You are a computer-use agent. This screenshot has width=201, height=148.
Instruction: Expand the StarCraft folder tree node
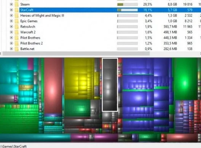click(x=11, y=10)
